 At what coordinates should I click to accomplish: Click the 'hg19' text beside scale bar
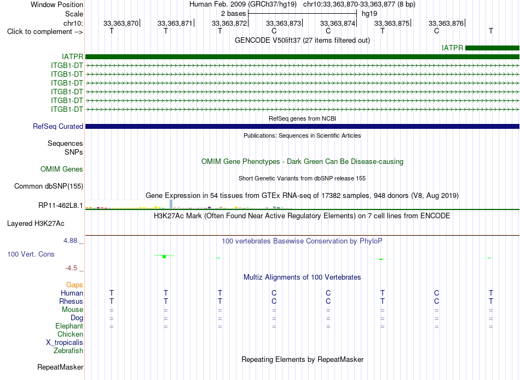(x=369, y=14)
